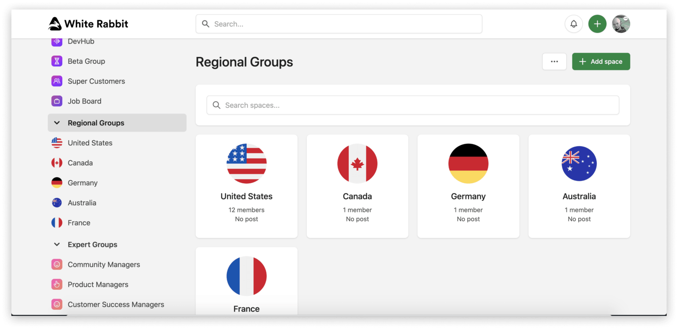Screen dimensions: 678x329
Task: Click the Customer Success Managers icon
Action: click(56, 304)
